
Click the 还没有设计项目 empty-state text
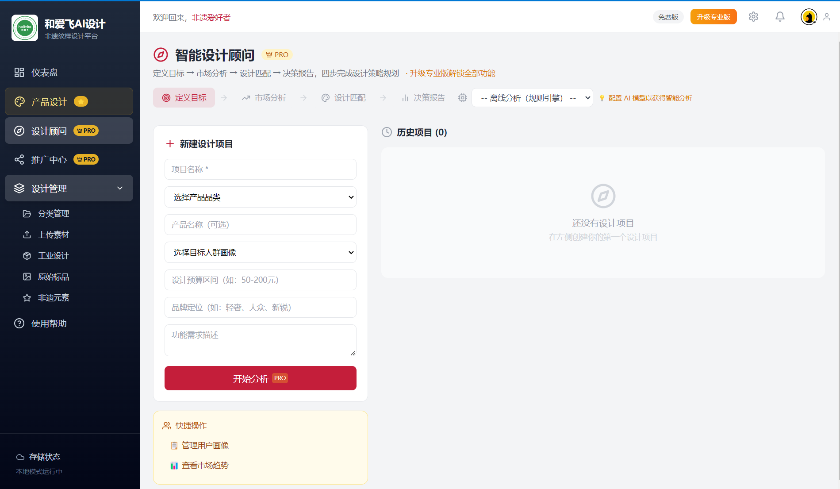[x=603, y=223]
